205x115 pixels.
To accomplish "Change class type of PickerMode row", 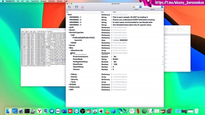I will [x=112, y=59].
